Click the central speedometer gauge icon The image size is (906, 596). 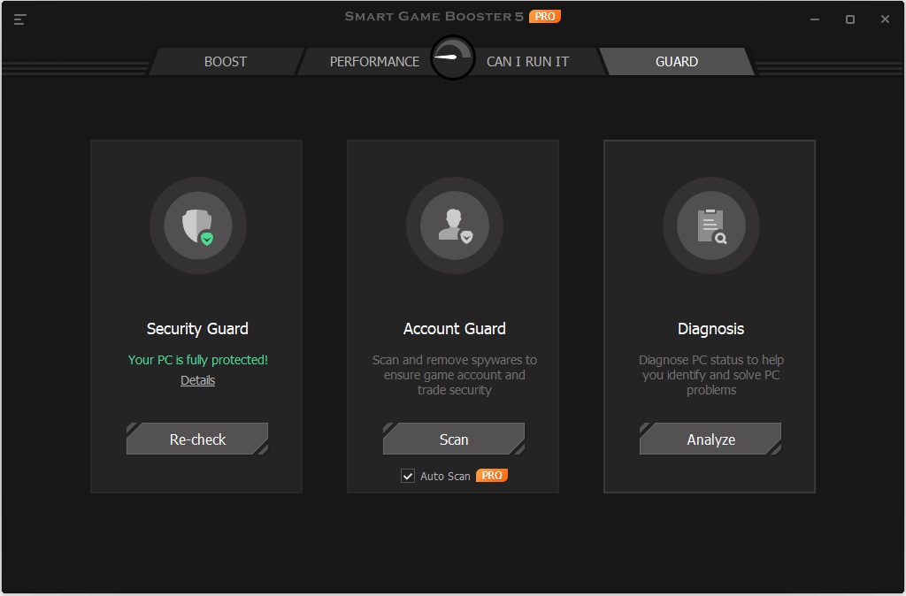click(x=452, y=57)
